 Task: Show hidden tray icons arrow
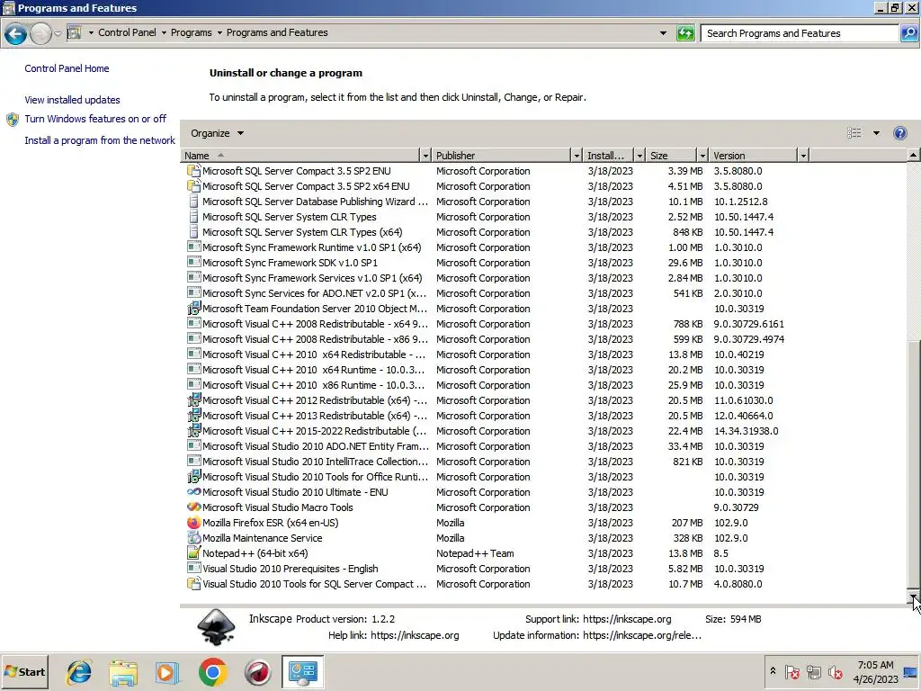773,671
